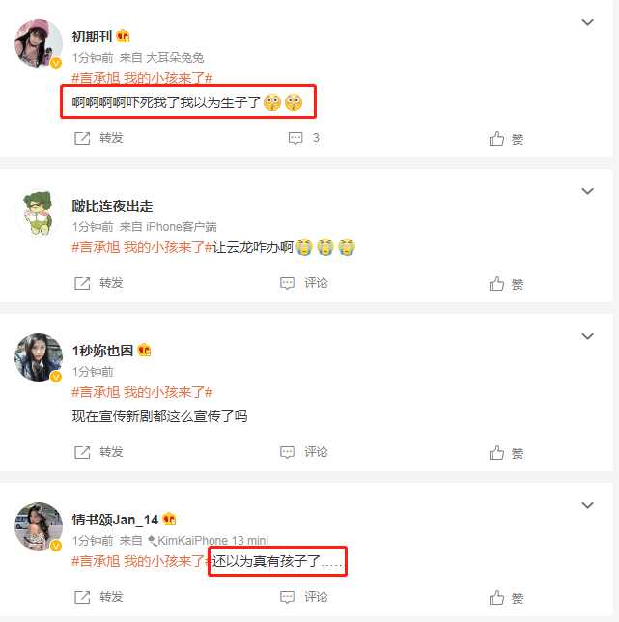Open the 1秒妳也困 profile avatar

[39, 357]
